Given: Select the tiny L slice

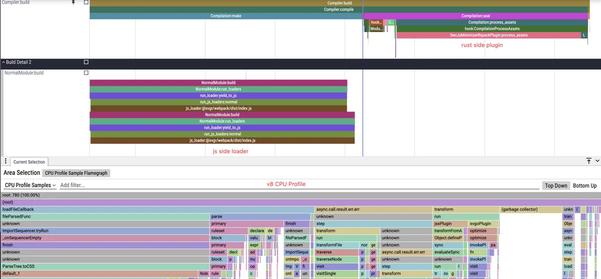Looking at the screenshot, I should (584, 35).
